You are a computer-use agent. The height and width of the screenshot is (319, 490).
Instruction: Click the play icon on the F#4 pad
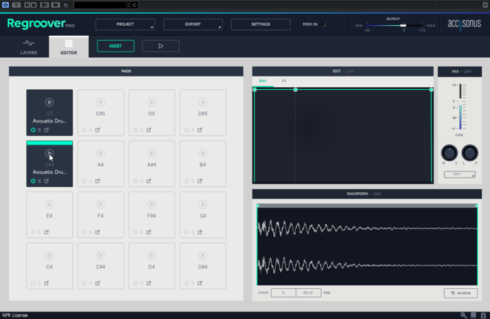[151, 204]
